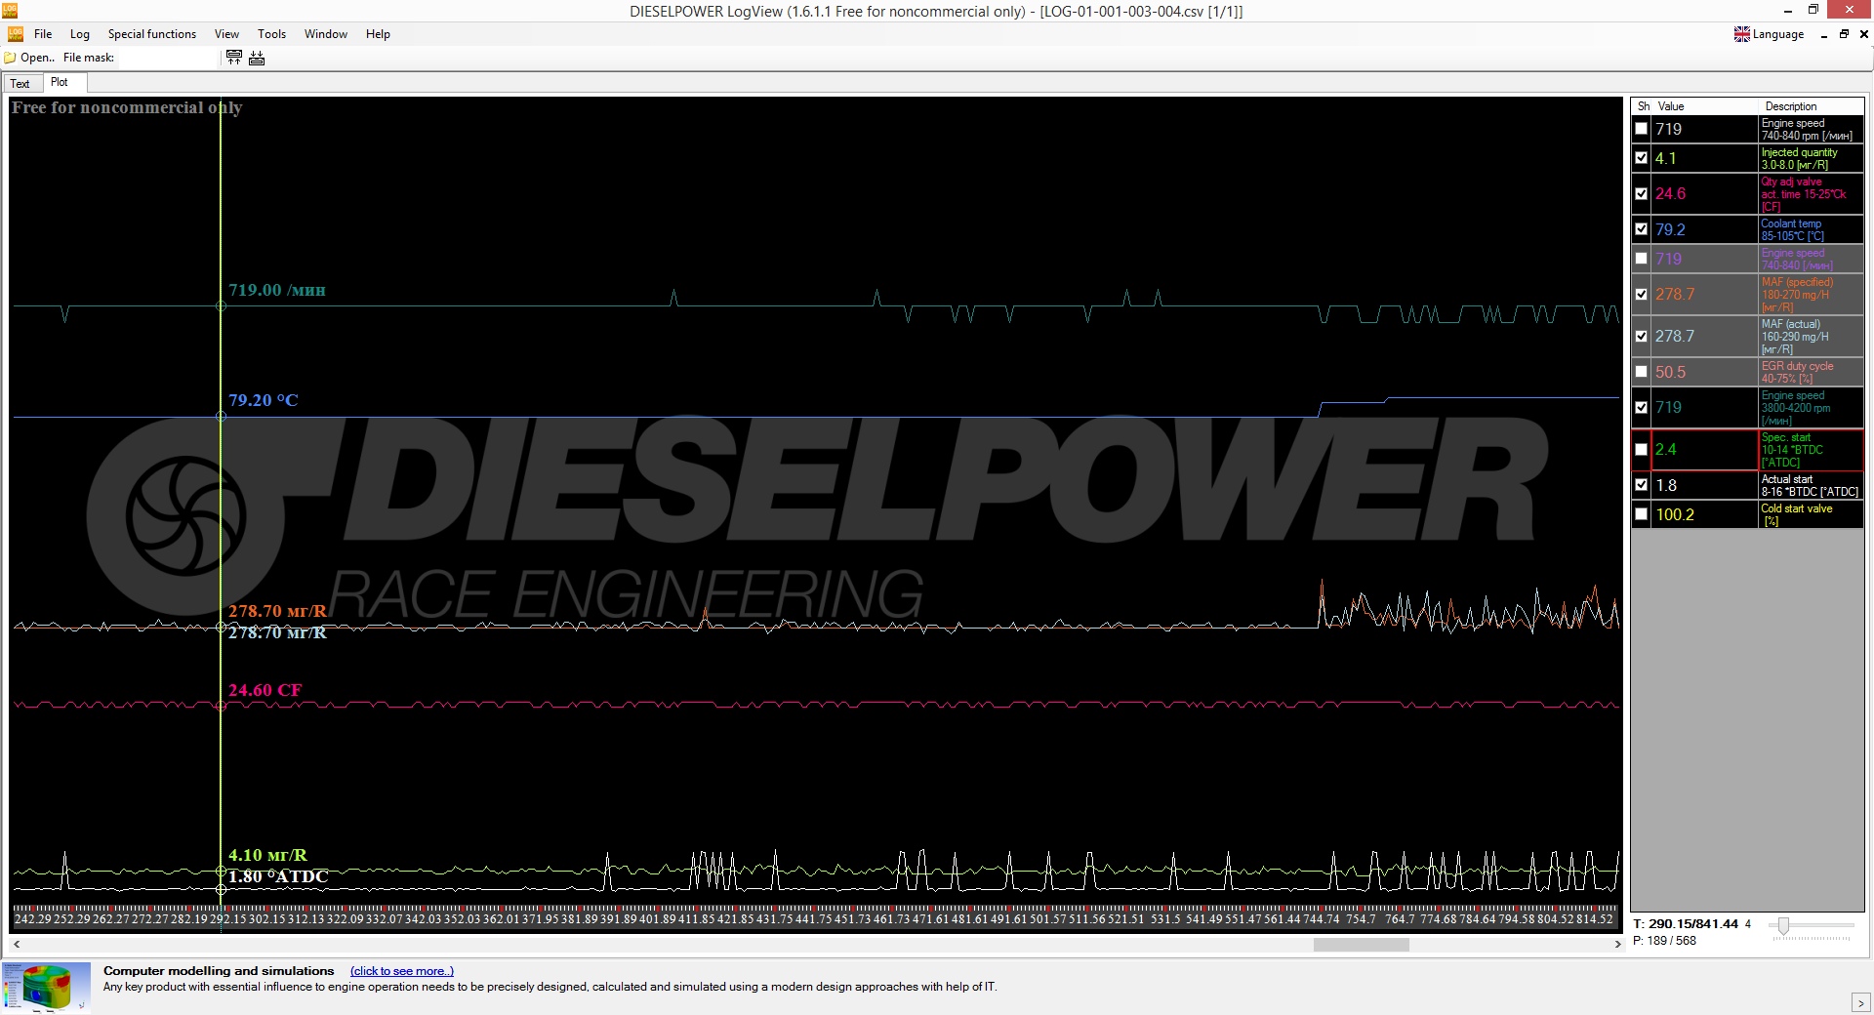1874x1015 pixels.
Task: Click the move-up arrows toolbar icon
Action: point(234,58)
